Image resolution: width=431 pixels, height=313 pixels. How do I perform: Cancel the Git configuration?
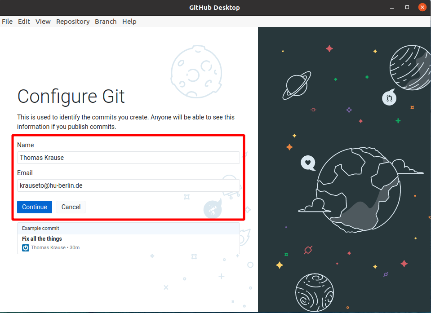71,207
